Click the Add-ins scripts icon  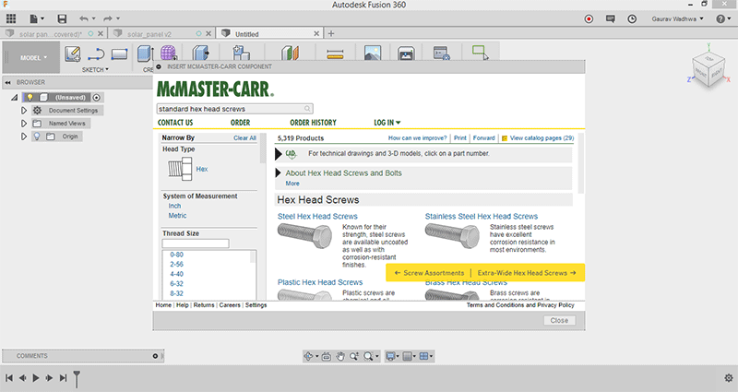442,53
